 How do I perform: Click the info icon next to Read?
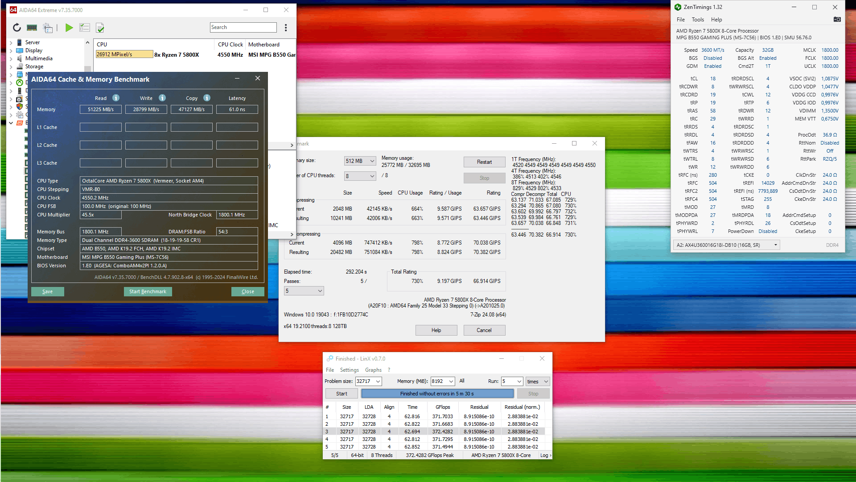[116, 98]
